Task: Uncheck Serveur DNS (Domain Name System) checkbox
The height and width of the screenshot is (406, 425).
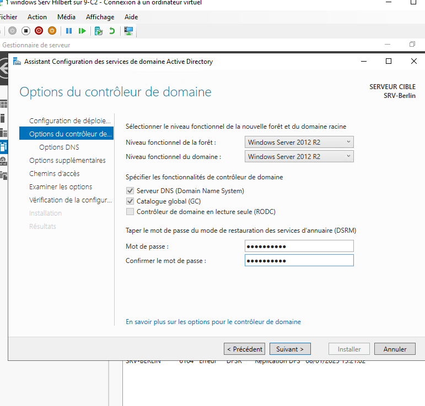Action: (x=130, y=191)
